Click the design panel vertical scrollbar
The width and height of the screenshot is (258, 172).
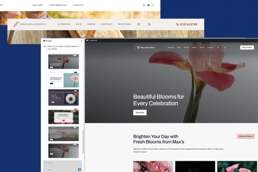tap(83, 142)
